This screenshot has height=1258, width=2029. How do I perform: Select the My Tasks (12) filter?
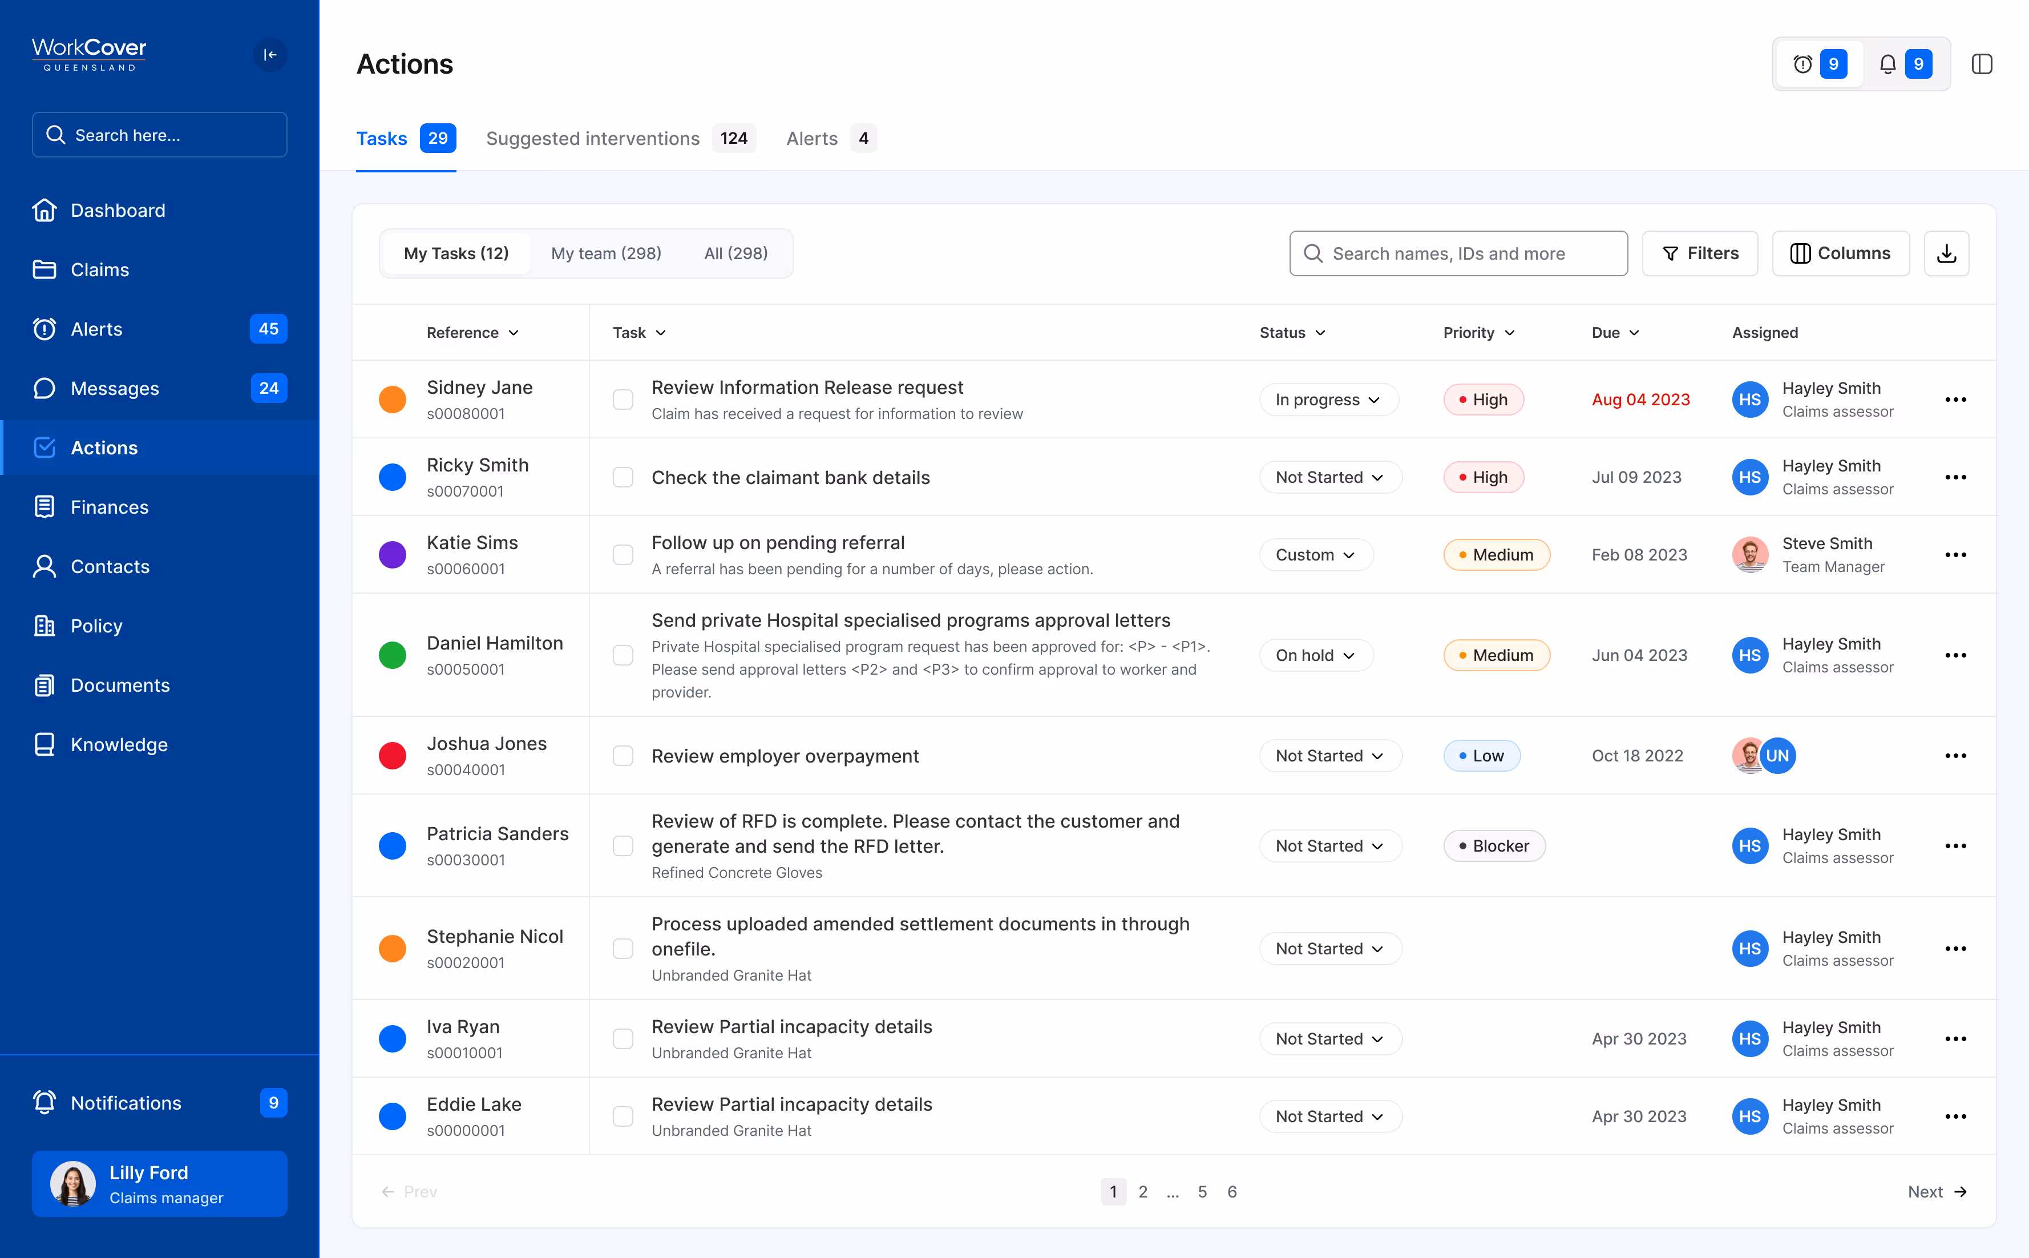point(456,253)
